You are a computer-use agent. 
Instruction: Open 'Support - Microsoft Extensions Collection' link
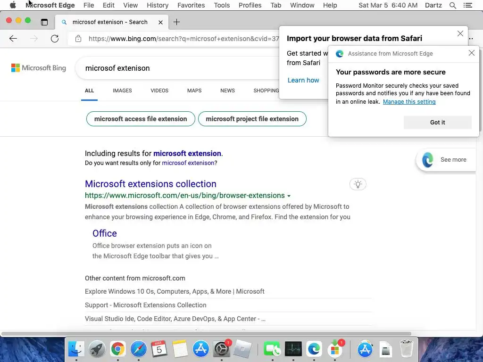[x=146, y=305]
